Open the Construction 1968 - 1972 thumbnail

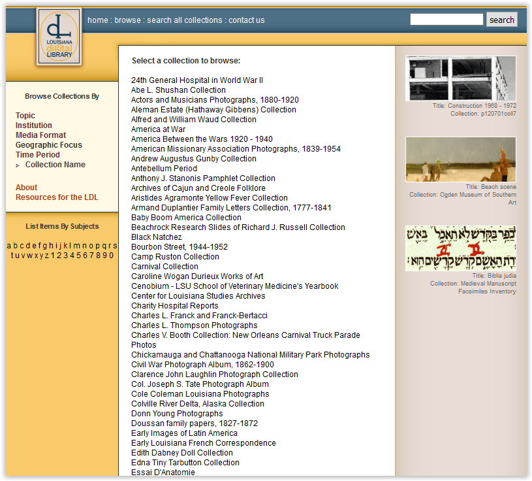tap(461, 78)
